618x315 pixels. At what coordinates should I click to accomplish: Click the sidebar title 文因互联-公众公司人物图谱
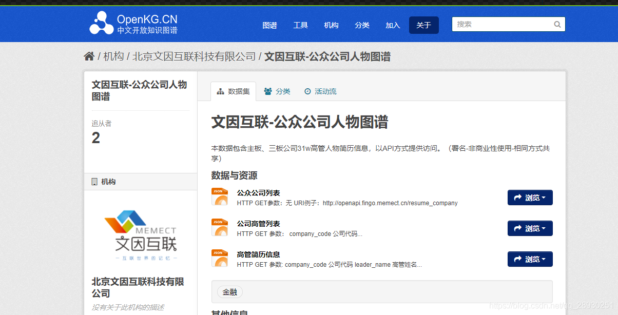click(x=139, y=90)
